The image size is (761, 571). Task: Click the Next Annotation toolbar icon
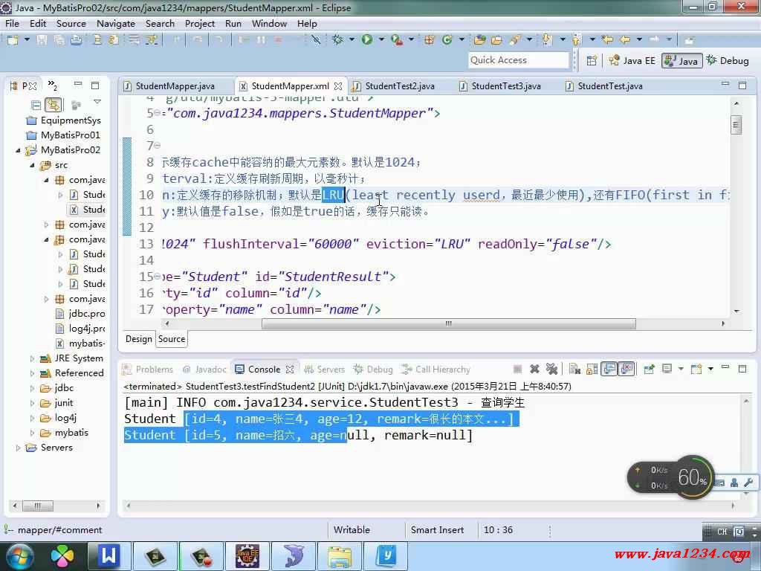547,40
